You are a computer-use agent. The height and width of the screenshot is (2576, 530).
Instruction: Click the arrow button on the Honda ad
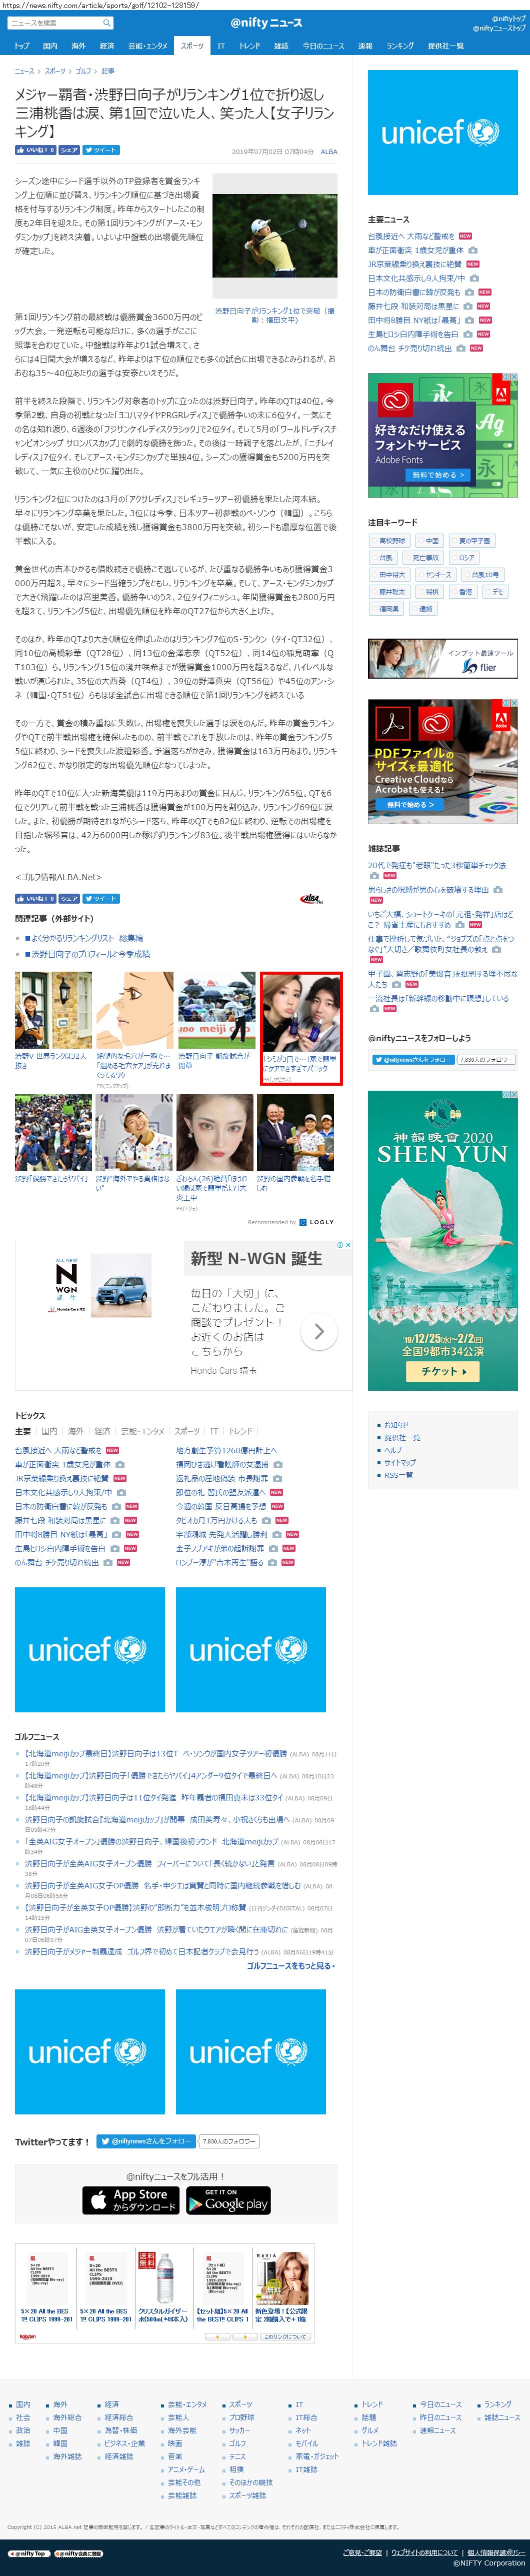[319, 1331]
